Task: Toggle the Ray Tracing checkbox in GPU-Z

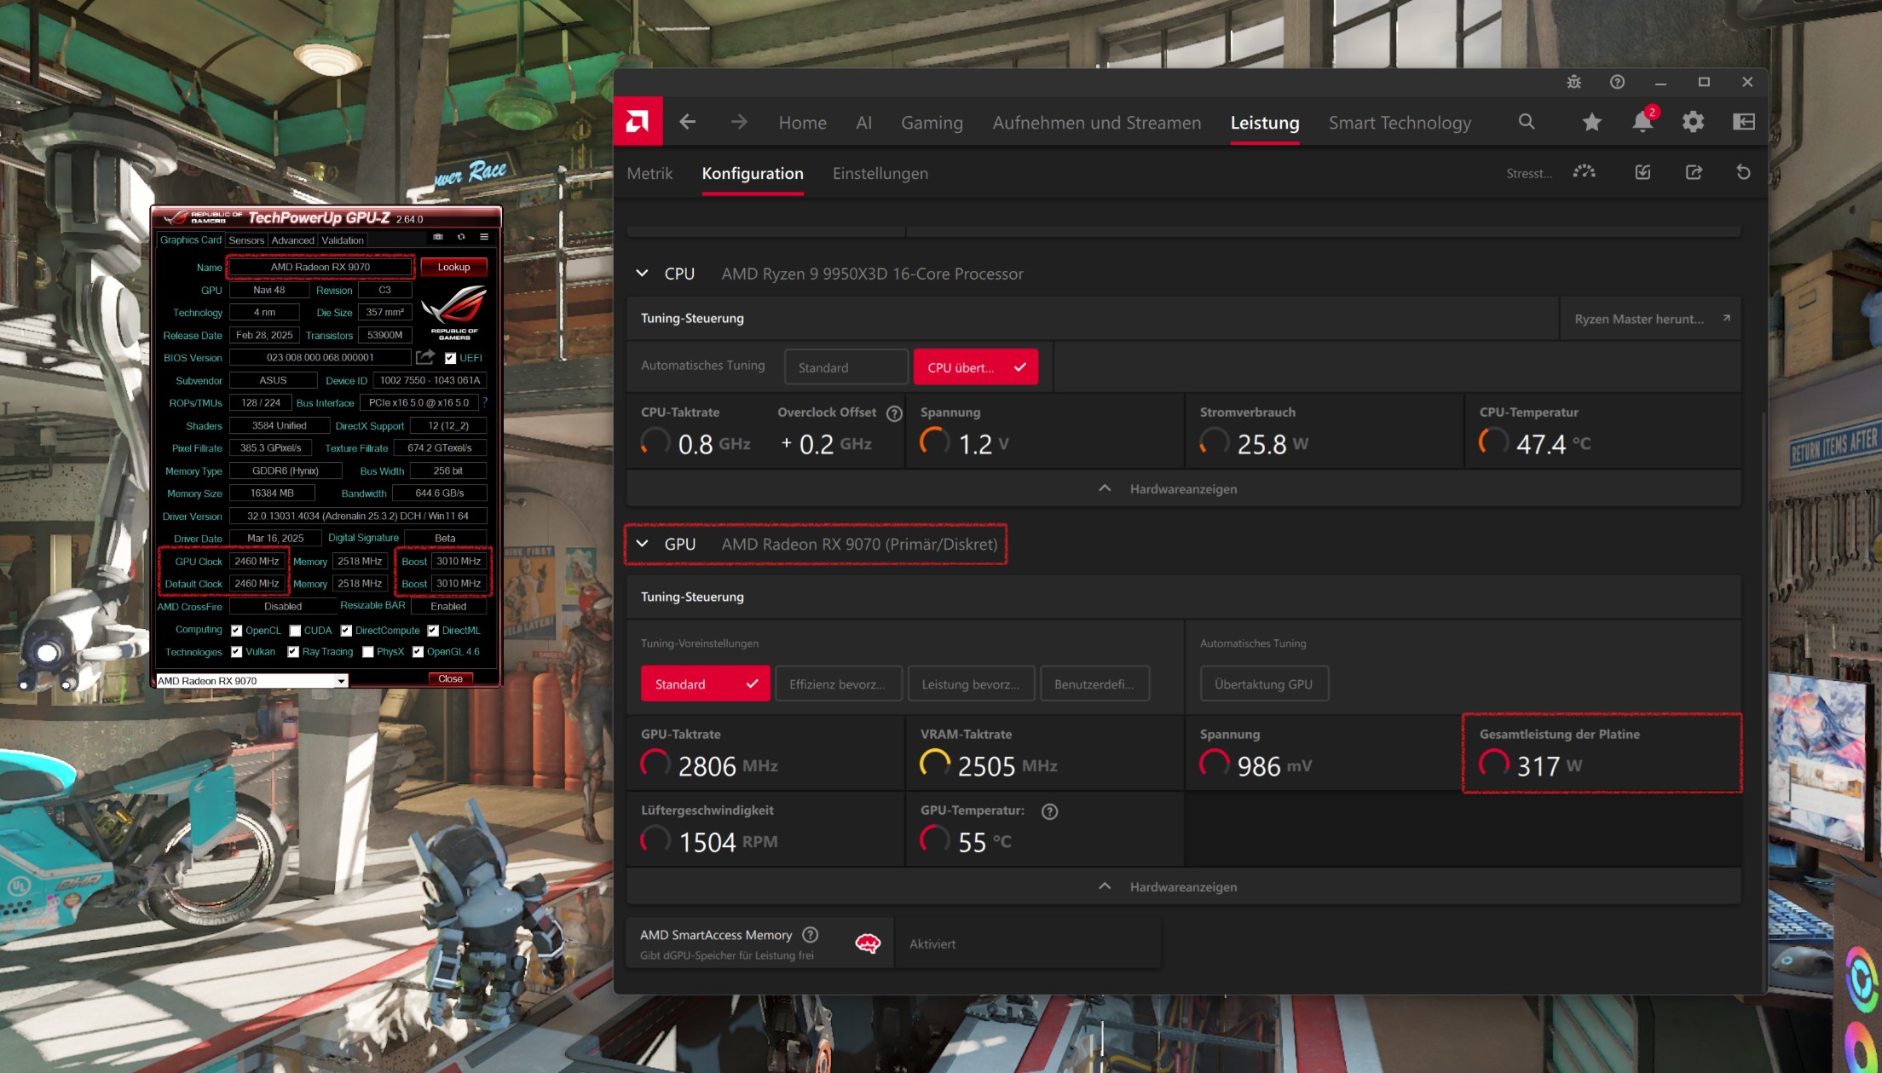Action: click(x=292, y=652)
